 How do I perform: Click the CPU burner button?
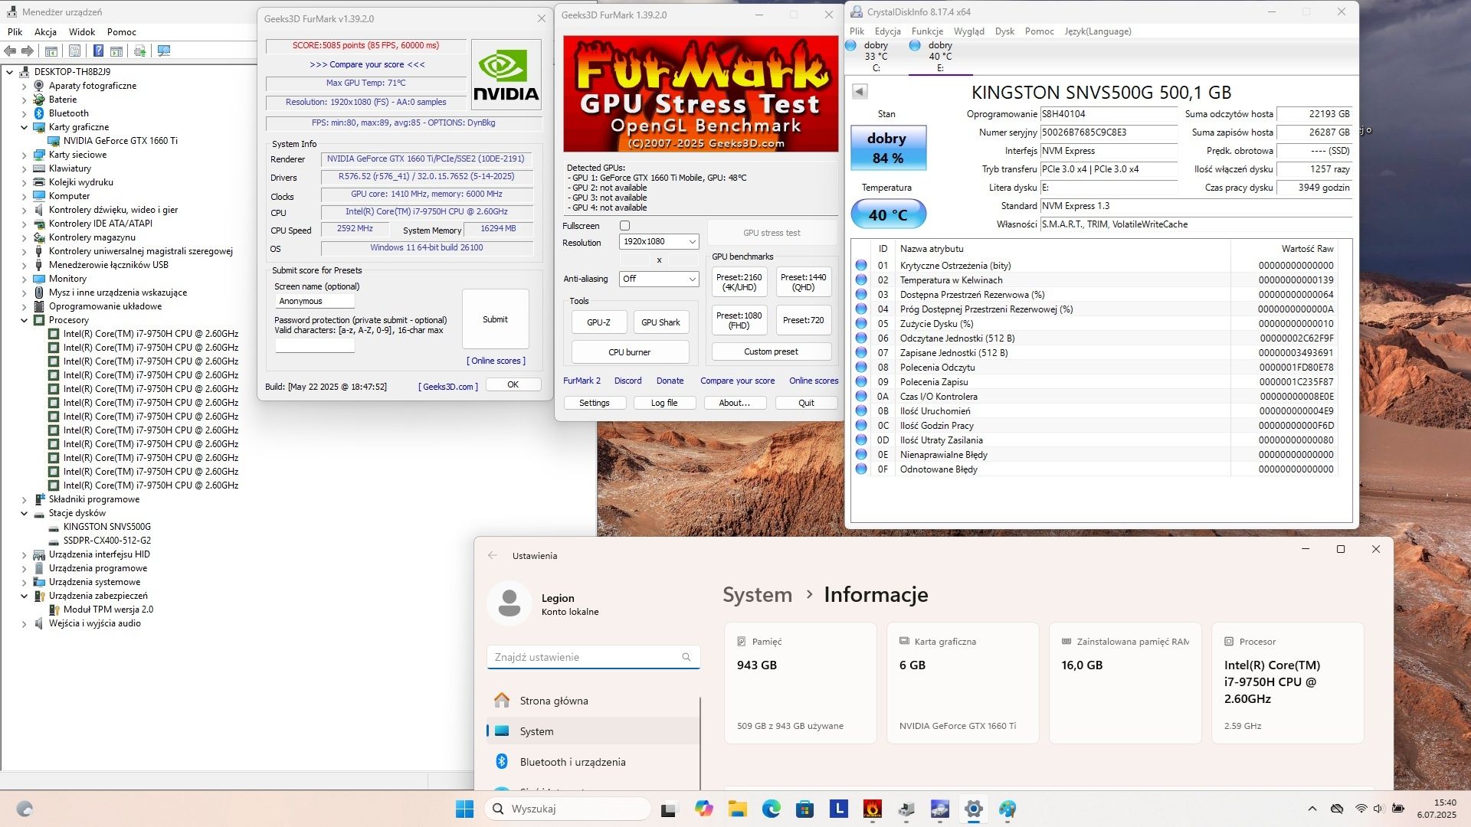[629, 352]
